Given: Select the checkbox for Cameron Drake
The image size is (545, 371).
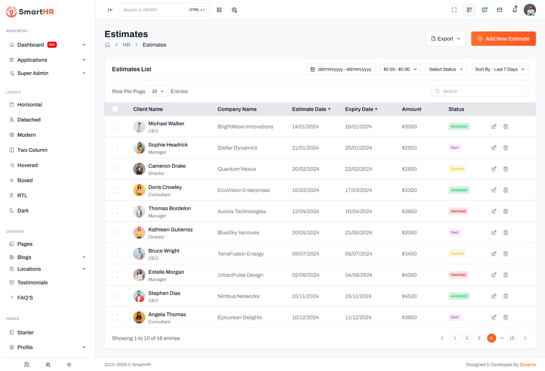Looking at the screenshot, I should (115, 169).
